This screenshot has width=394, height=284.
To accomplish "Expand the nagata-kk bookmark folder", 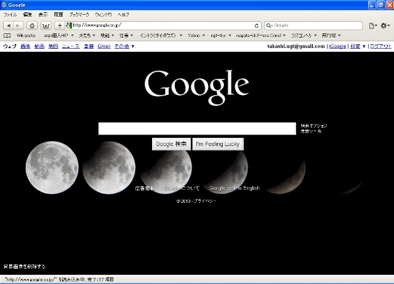I will tap(261, 36).
